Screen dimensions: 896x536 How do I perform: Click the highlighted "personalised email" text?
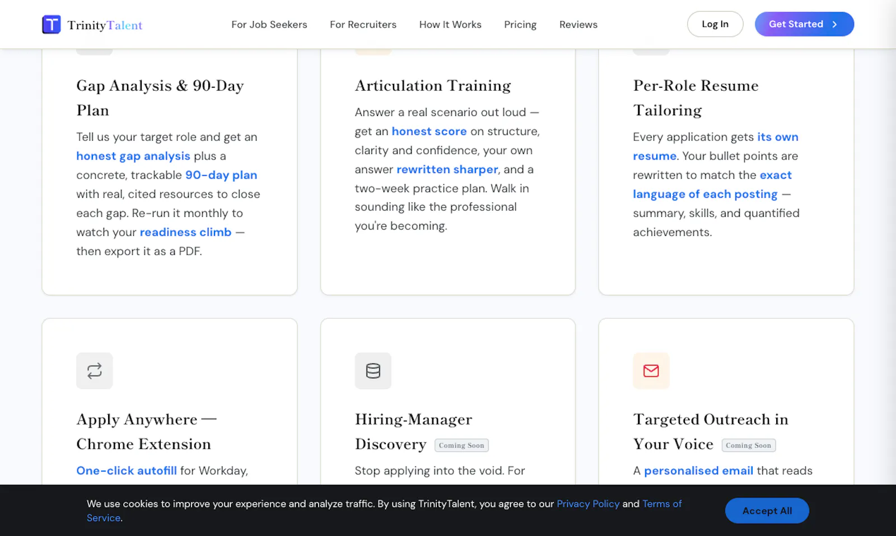pyautogui.click(x=698, y=471)
